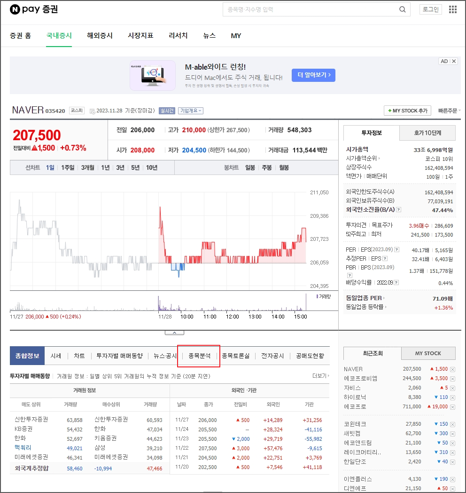The width and height of the screenshot is (466, 493).
Task: Click 맥쿼리 in 매도 상위 list
Action: point(23,447)
